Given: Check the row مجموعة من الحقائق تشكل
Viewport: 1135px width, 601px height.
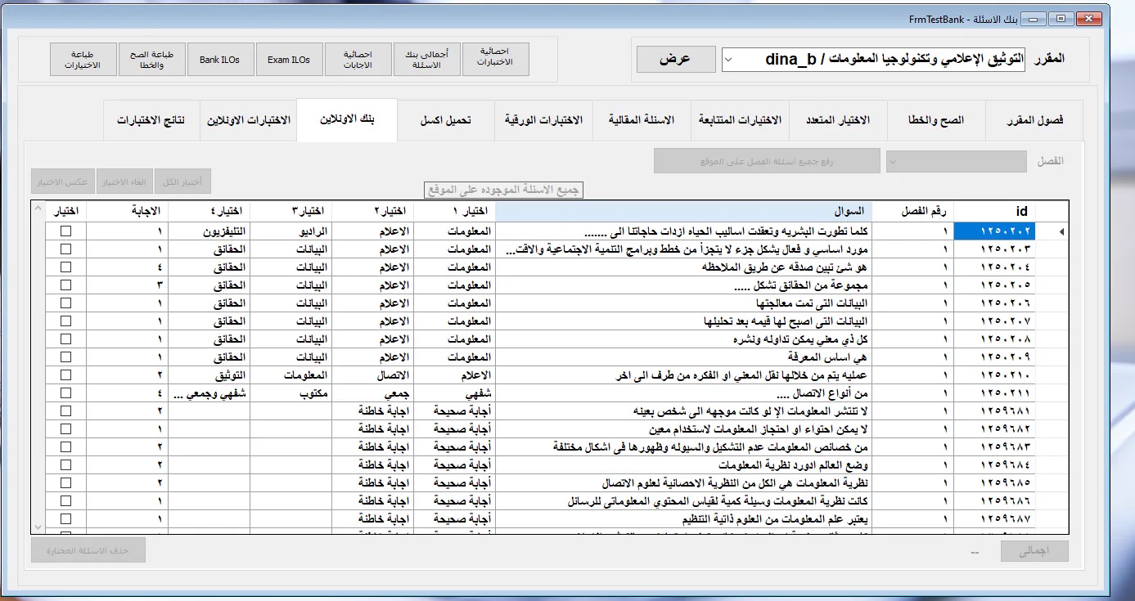Looking at the screenshot, I should pyautogui.click(x=65, y=285).
